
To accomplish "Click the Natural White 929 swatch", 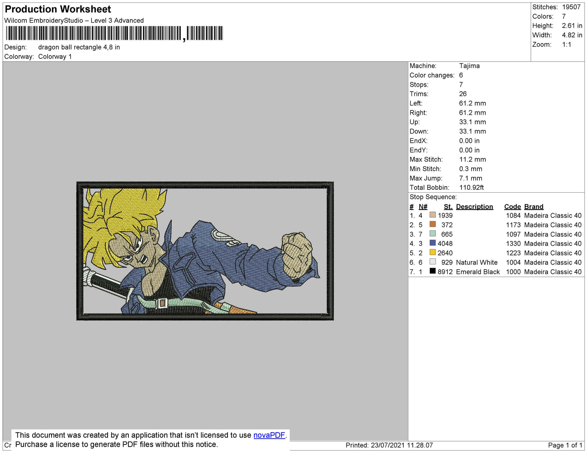I will tap(433, 262).
